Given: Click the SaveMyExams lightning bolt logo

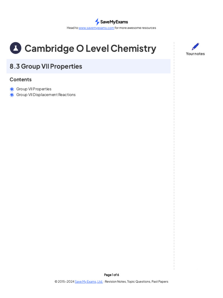Looking at the screenshot, I should click(x=97, y=22).
